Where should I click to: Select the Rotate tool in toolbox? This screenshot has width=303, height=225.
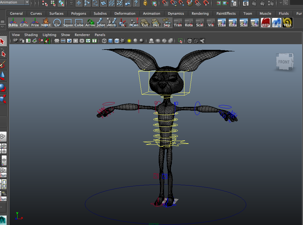(3, 87)
